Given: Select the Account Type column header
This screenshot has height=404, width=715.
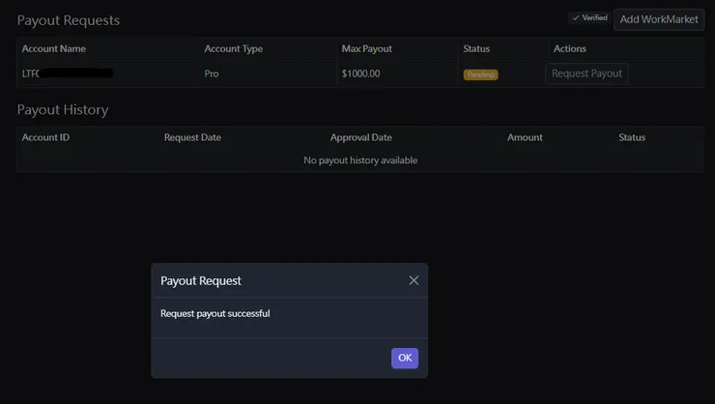Looking at the screenshot, I should 233,48.
